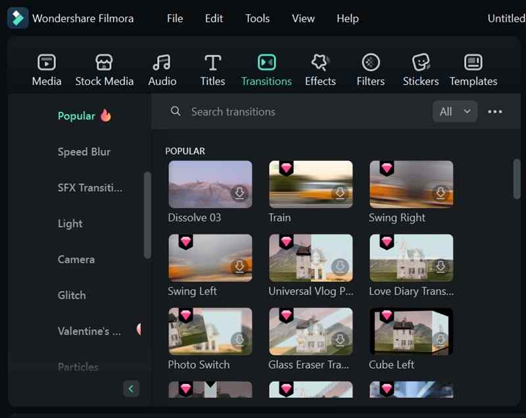Open the Filters panel icon
Viewport: 526px width, 418px height.
371,62
